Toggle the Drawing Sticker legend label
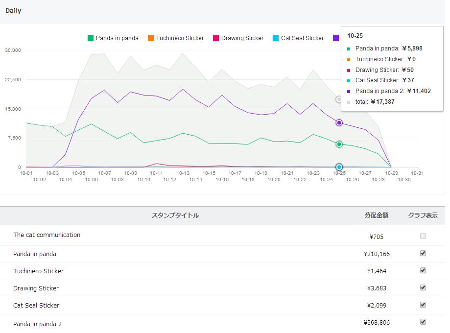The image size is (450, 333). tap(242, 38)
